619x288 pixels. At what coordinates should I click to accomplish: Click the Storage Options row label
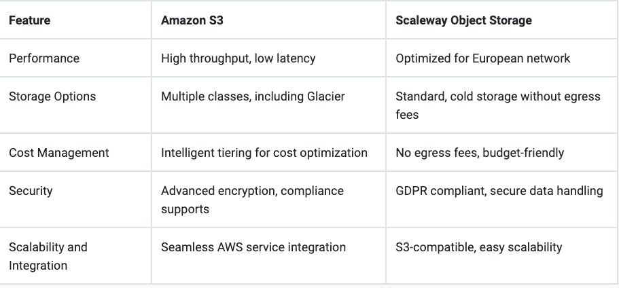(x=52, y=96)
